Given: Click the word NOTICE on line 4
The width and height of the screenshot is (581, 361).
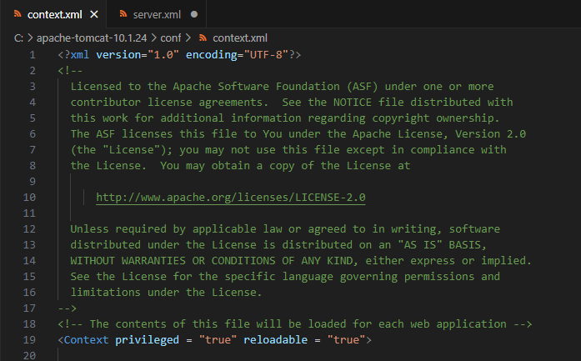Looking at the screenshot, I should tap(353, 102).
